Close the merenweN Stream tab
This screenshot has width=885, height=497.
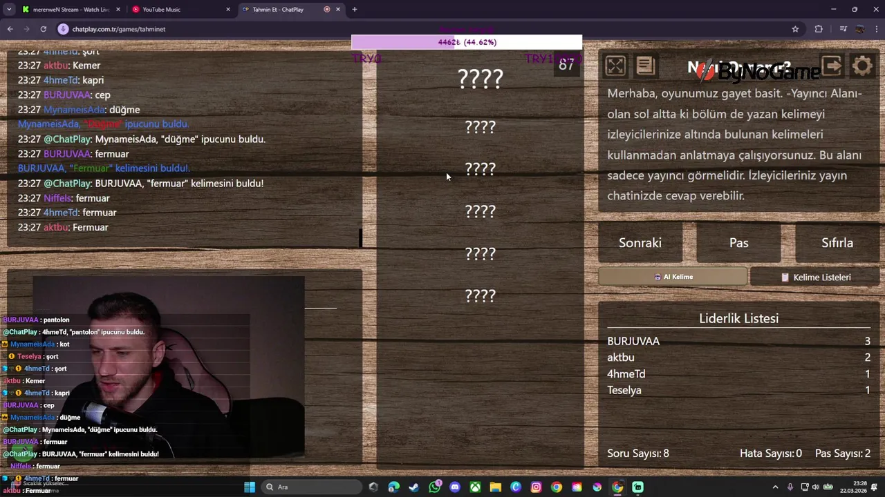[x=118, y=9]
